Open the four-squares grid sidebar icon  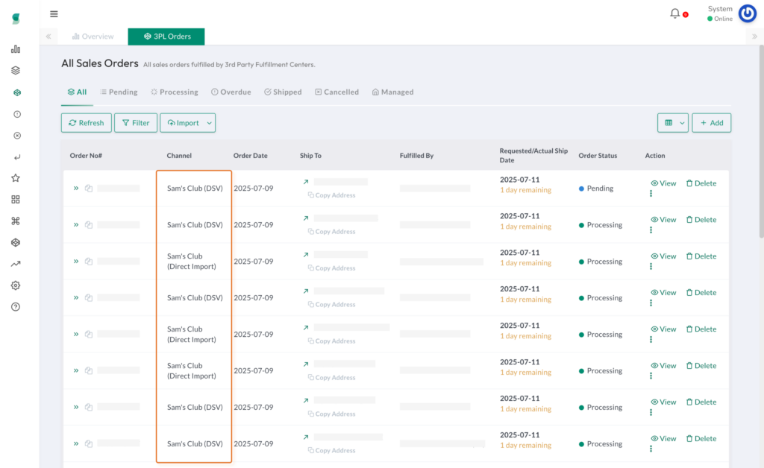(16, 200)
